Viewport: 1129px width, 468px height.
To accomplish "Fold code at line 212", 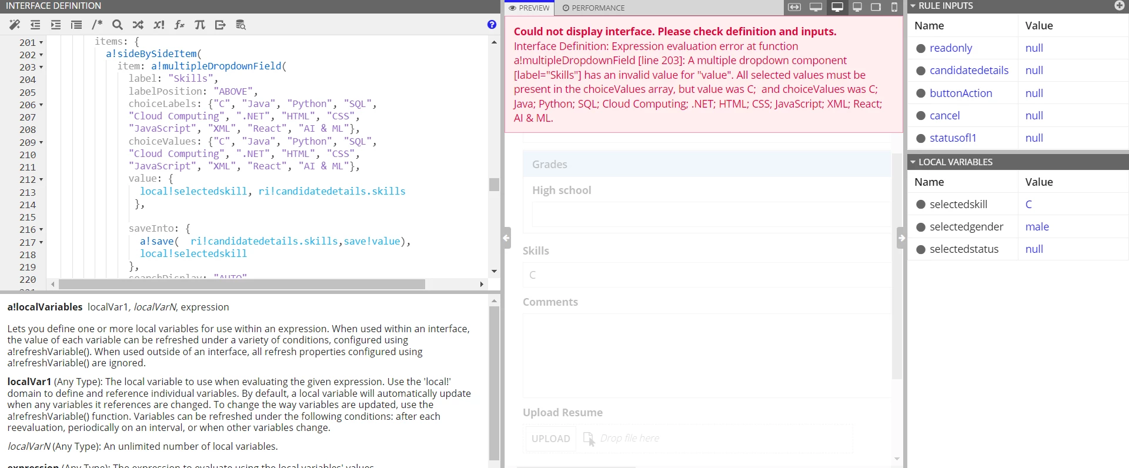I will [x=41, y=180].
